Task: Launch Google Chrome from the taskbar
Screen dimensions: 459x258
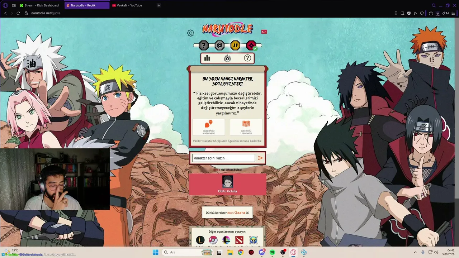Action: [240, 252]
